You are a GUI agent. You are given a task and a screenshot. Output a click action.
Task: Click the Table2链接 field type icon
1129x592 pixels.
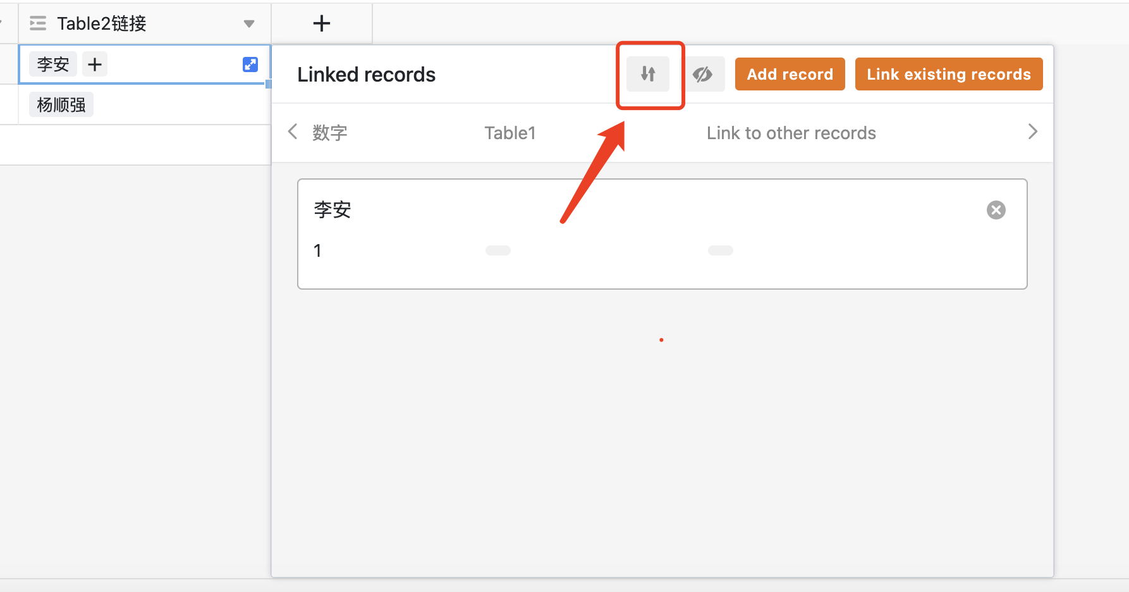tap(38, 23)
